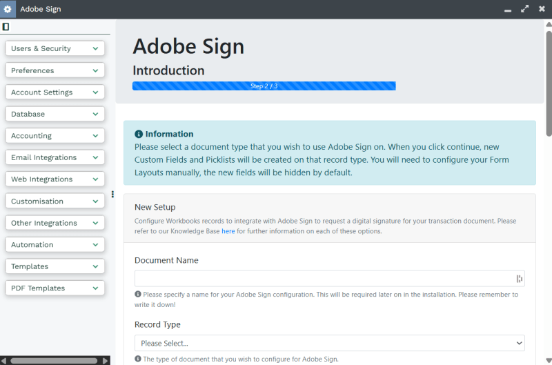The height and width of the screenshot is (365, 552).
Task: Click the Step 2 / 3 progress bar
Action: tap(264, 86)
